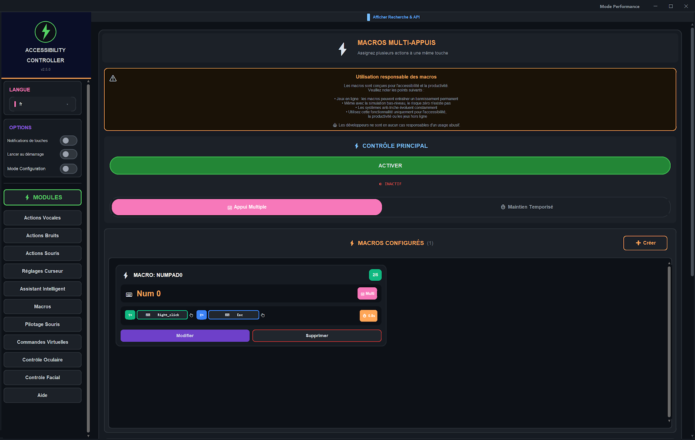
Task: Click the pink Multi badge
Action: point(367,294)
